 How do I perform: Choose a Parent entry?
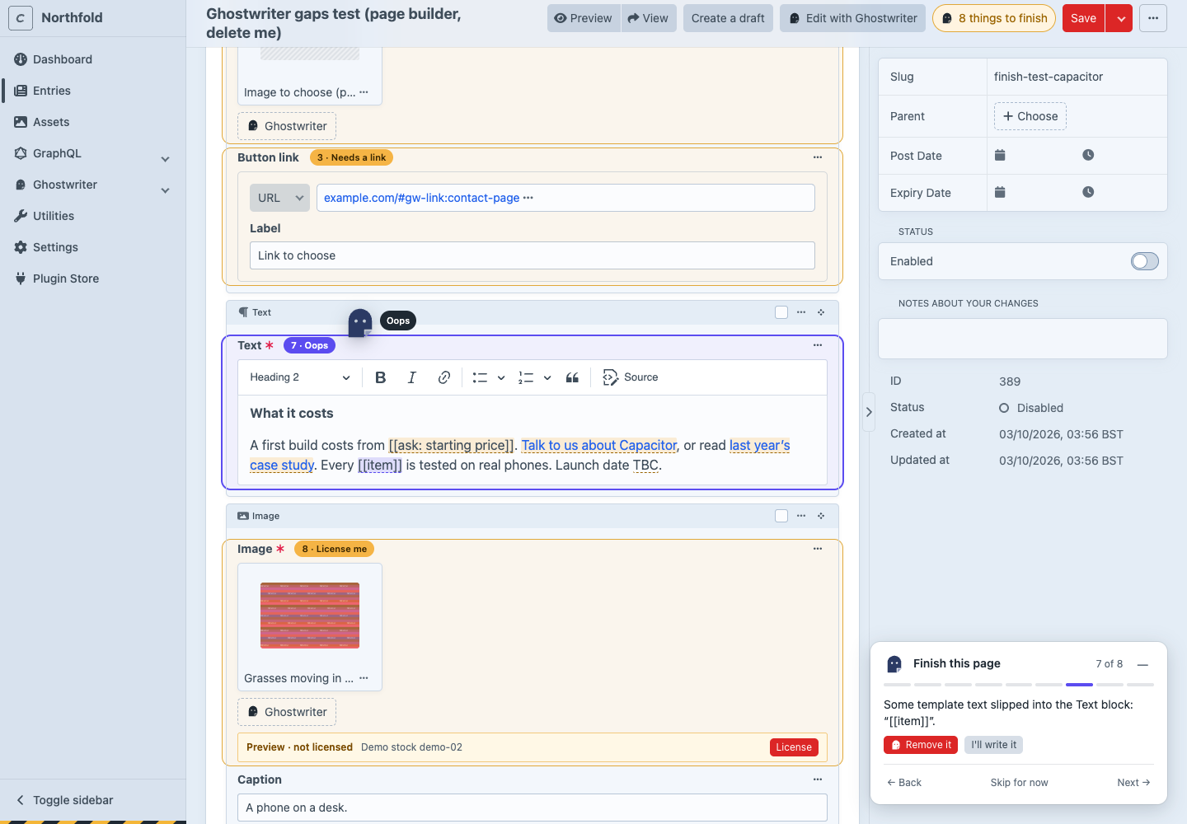1030,116
